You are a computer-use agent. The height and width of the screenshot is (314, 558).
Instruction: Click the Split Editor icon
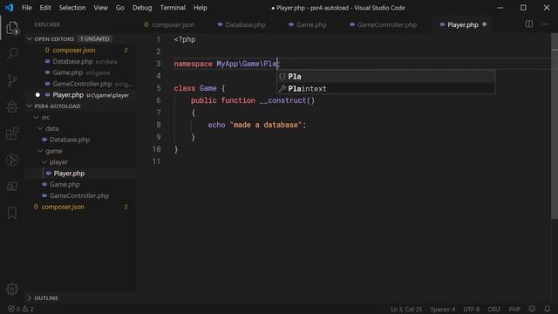click(529, 24)
